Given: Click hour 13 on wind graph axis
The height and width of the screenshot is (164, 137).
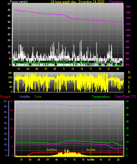Looking at the screenshot, I should 73,69.
